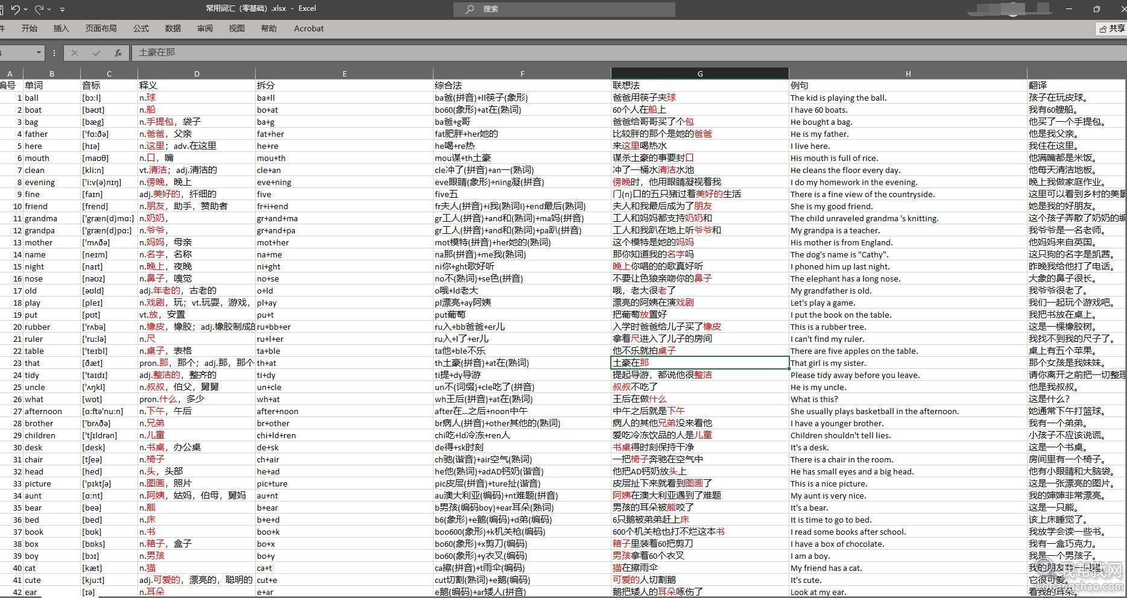Open the Insert Function fx dialog

coord(118,53)
